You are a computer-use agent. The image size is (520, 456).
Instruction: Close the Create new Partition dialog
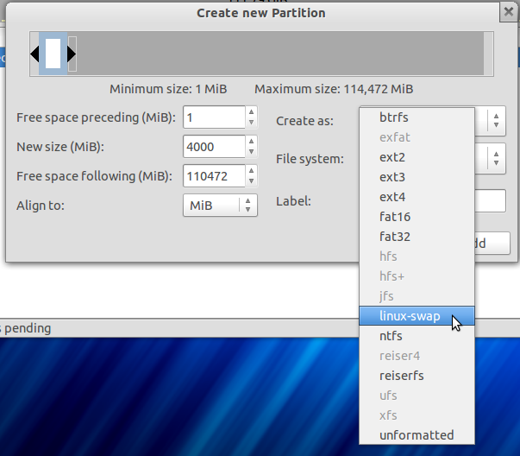click(x=509, y=12)
